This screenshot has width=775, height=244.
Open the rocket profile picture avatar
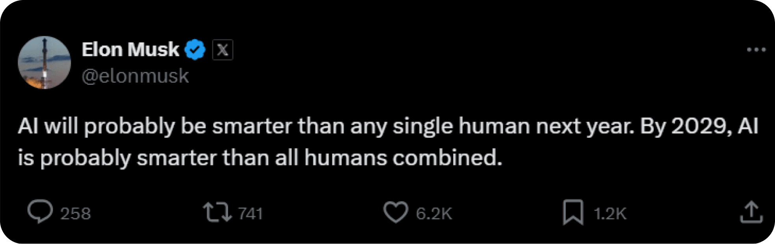pyautogui.click(x=44, y=62)
